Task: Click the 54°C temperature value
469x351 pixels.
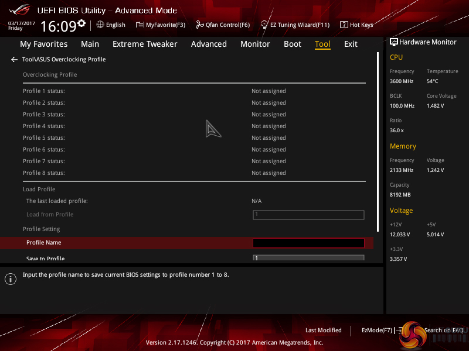Action: pos(432,81)
